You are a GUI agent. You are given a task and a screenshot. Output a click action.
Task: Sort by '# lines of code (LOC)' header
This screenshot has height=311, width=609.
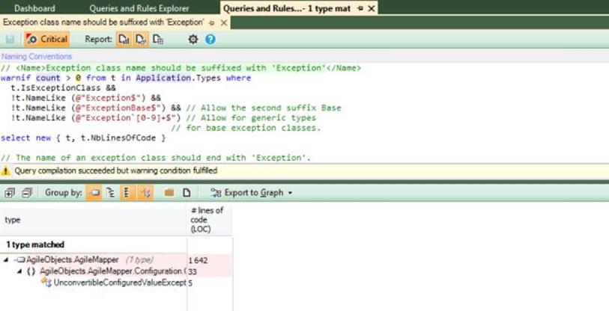210,220
